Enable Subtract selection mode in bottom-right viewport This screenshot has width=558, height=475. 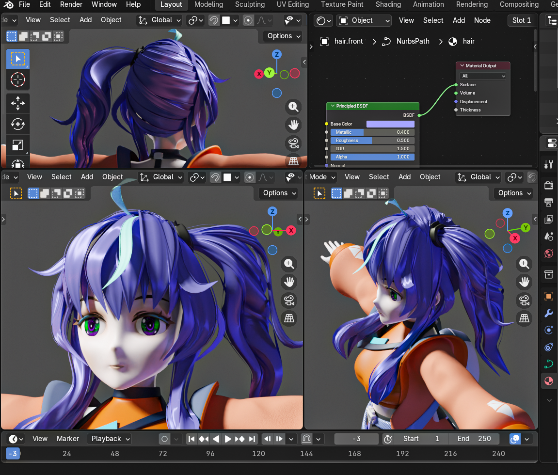(360, 193)
